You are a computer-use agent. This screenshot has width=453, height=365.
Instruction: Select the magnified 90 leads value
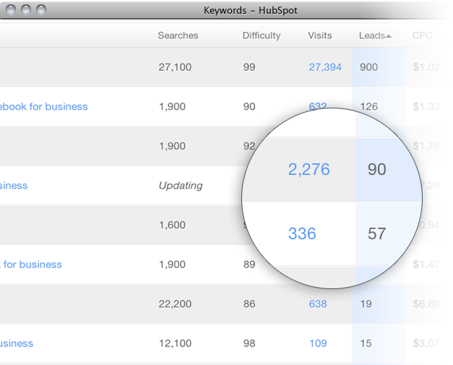[376, 169]
